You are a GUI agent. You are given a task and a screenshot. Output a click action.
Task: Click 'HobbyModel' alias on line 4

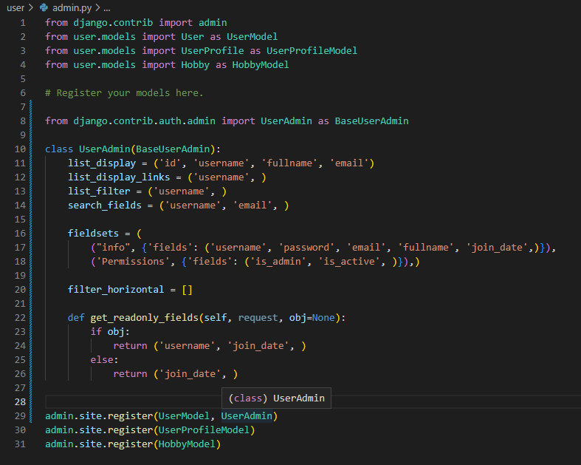(261, 65)
